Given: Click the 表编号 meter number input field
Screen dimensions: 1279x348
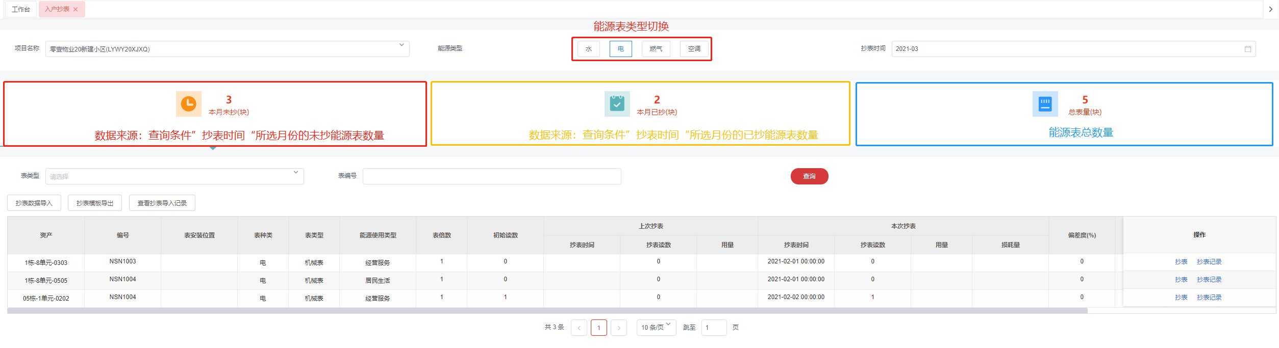Looking at the screenshot, I should tap(492, 176).
